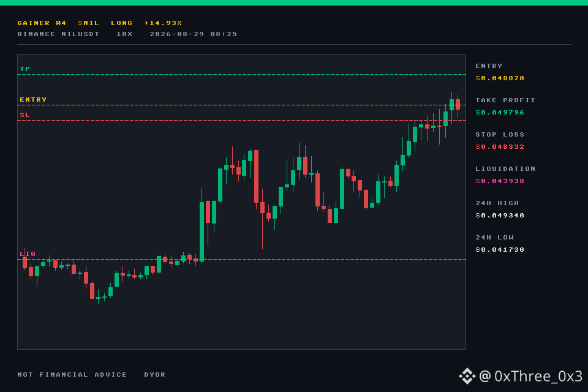Click the Binance logo icon
Screen dimensions: 588x392
[467, 376]
